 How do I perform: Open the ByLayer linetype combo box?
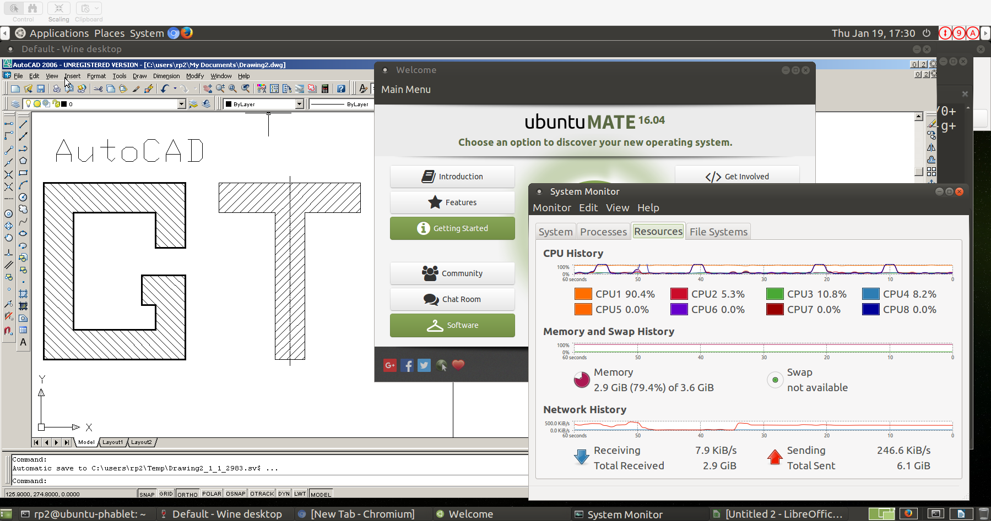coord(341,104)
